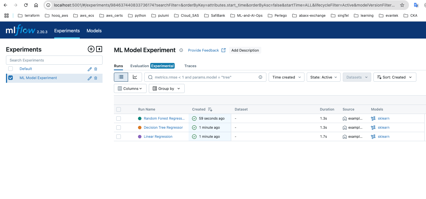Click the Duration column header
Image resolution: width=426 pixels, height=199 pixels.
pyautogui.click(x=327, y=109)
